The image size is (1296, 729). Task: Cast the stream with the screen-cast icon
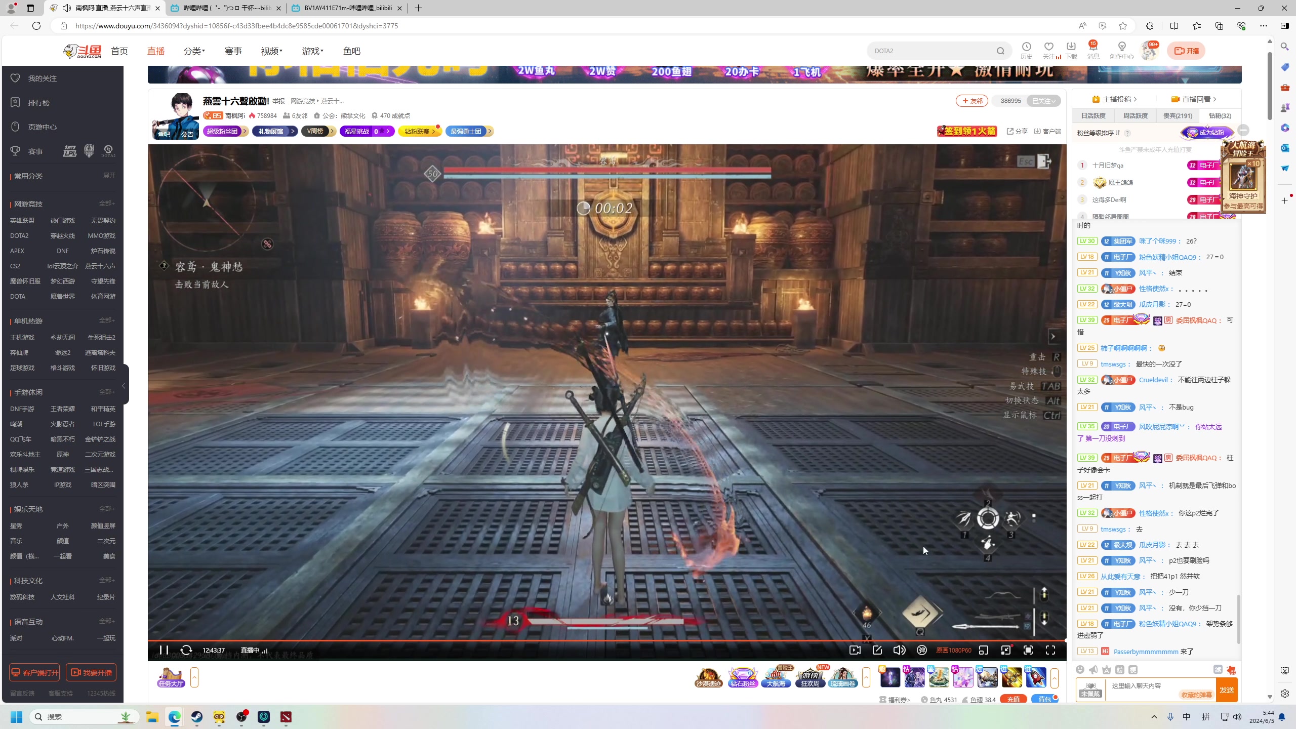coord(984,650)
